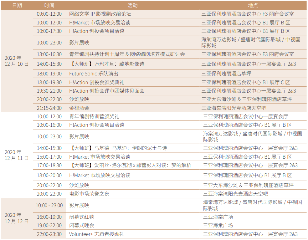
Task: Click the 时间 column header
Action: coord(49,6)
